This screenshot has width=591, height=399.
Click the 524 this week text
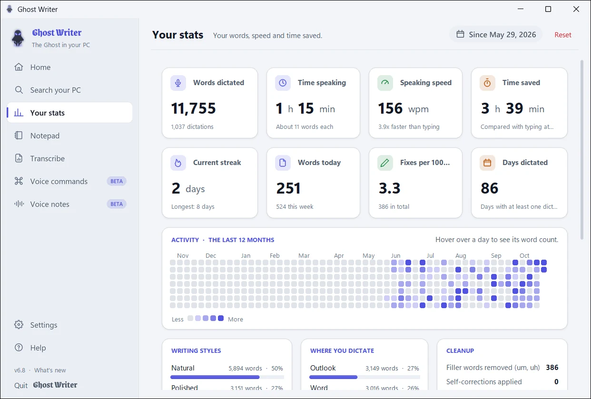point(295,207)
